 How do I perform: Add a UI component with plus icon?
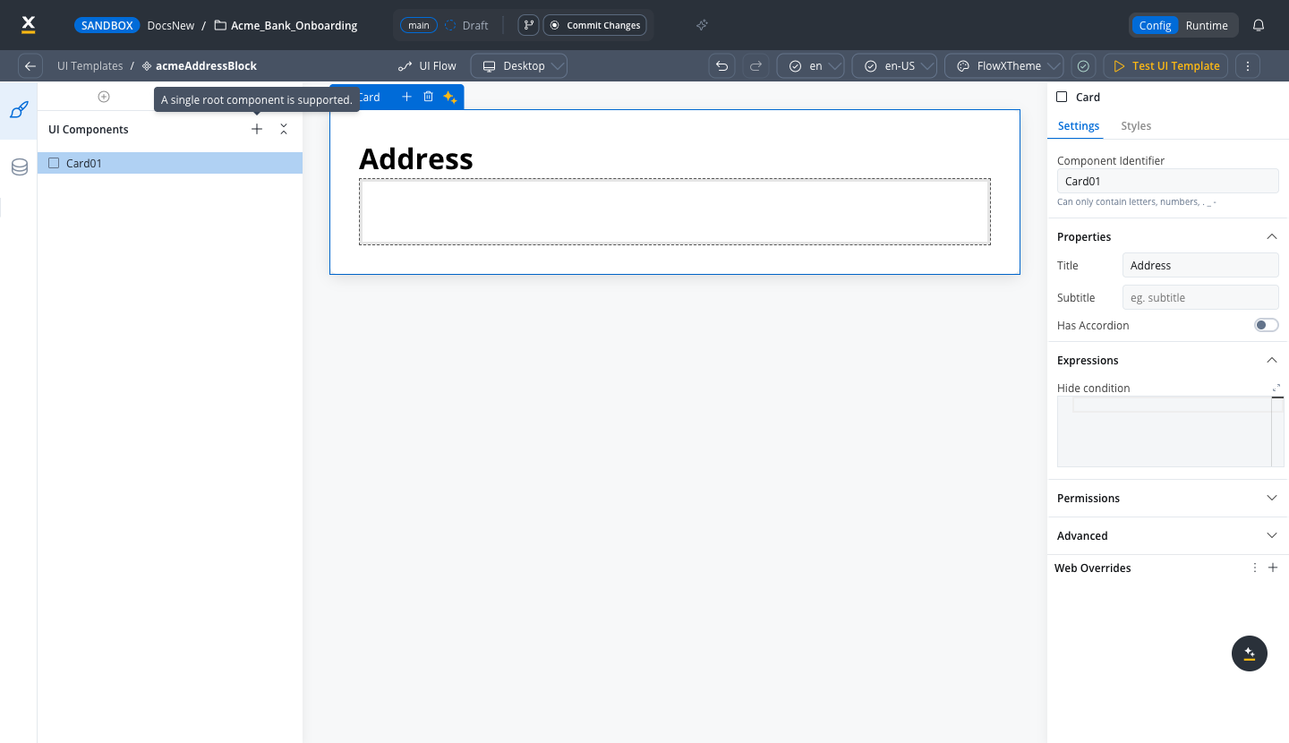pyautogui.click(x=257, y=129)
